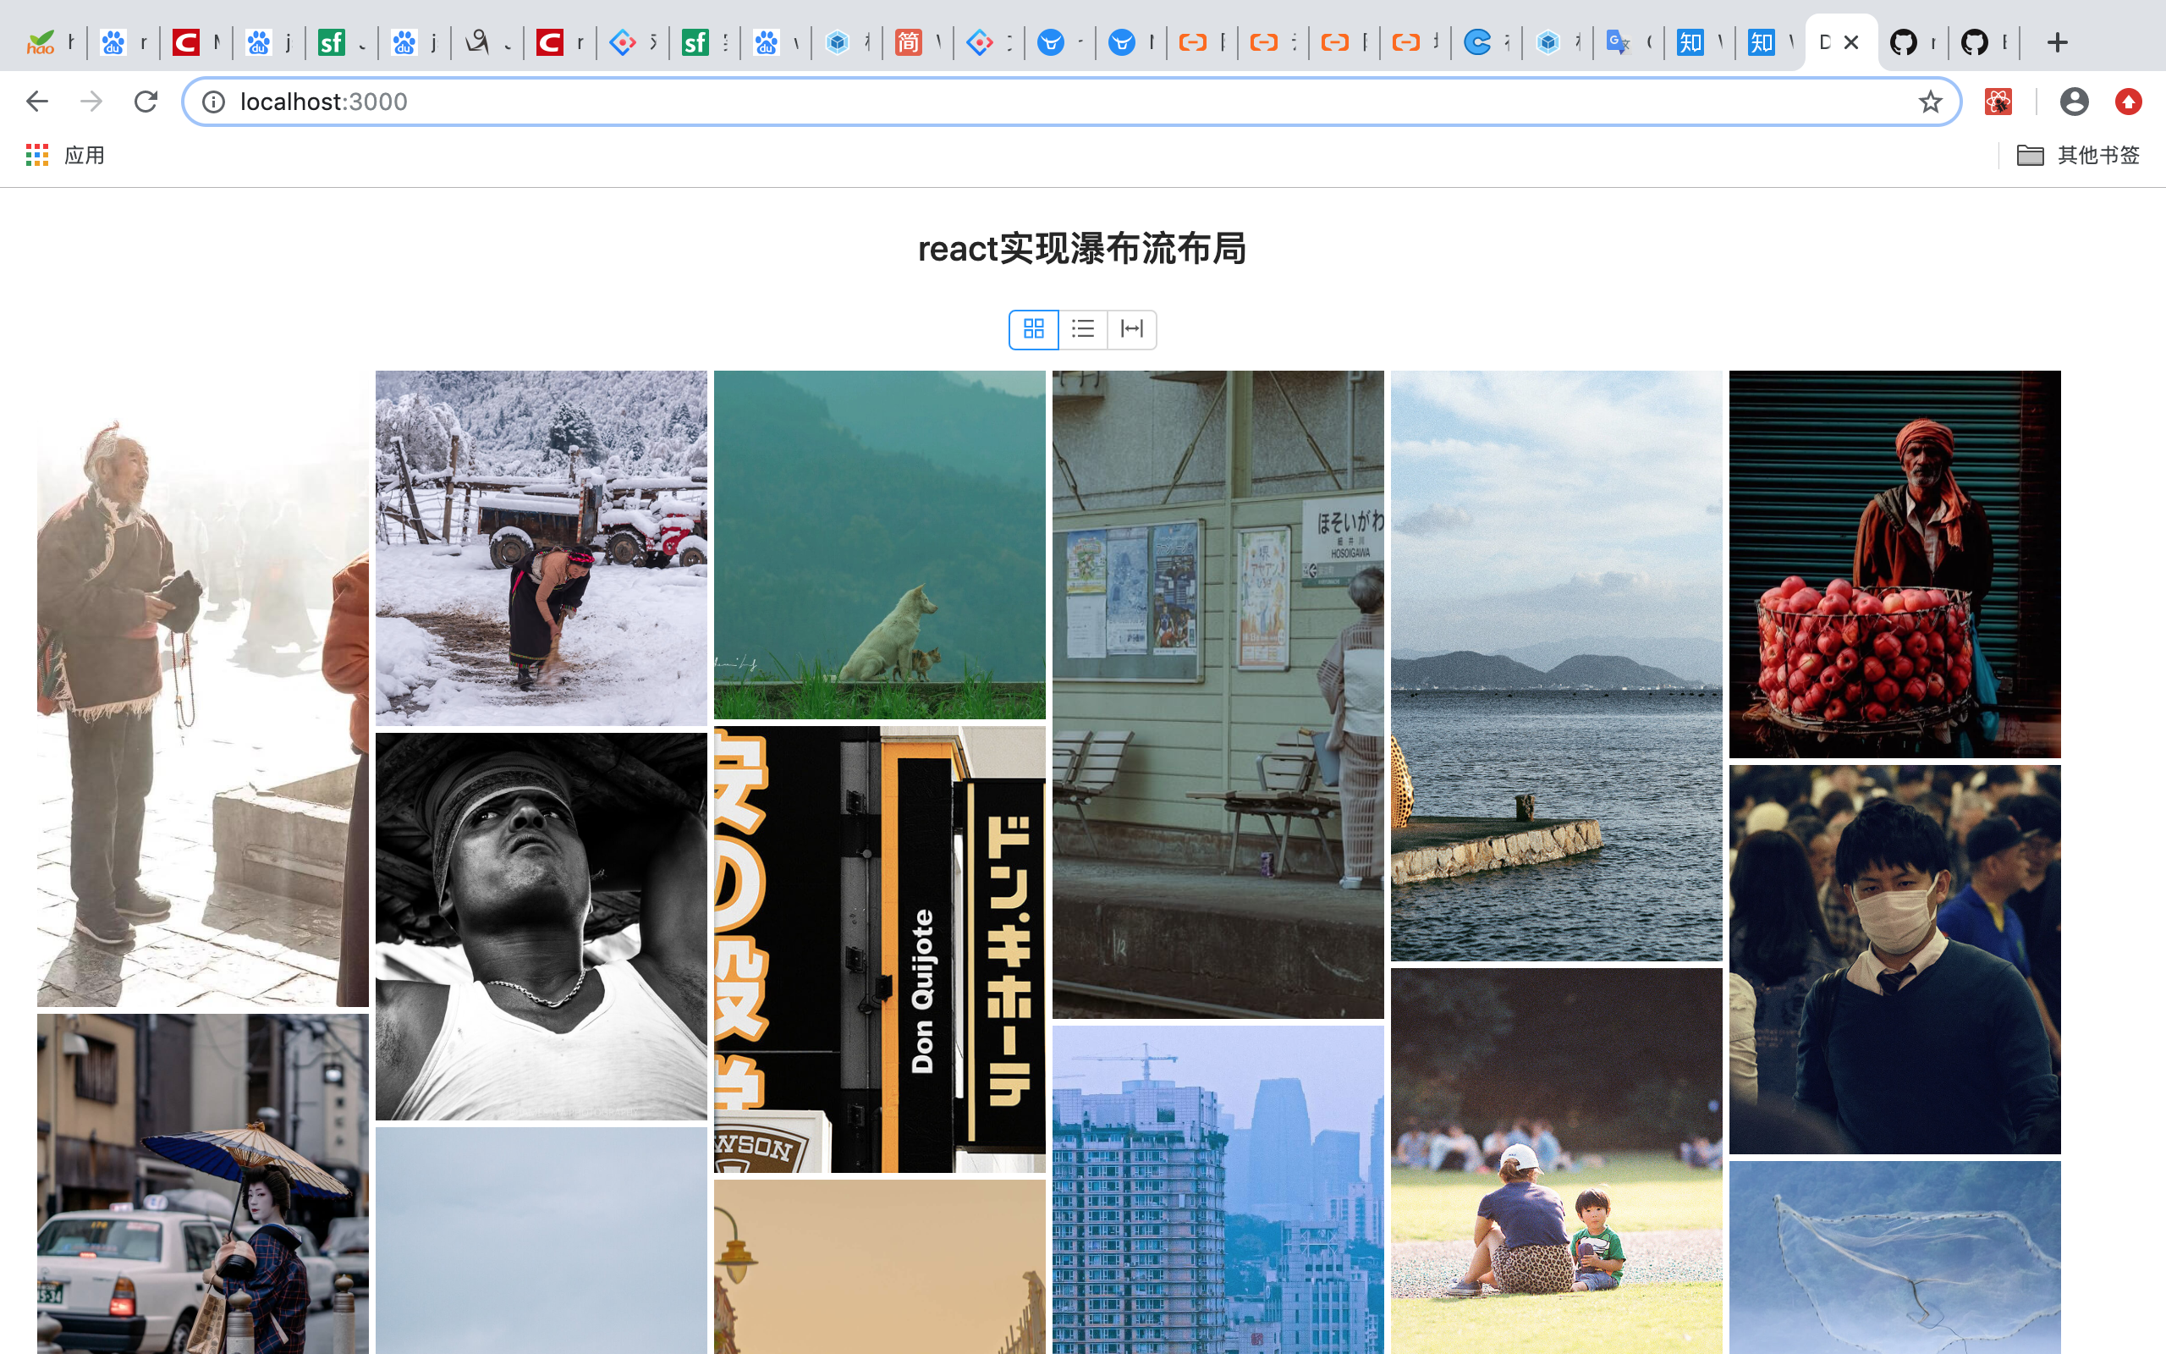Expand the 其他书签 bookmarks folder

click(x=2078, y=155)
